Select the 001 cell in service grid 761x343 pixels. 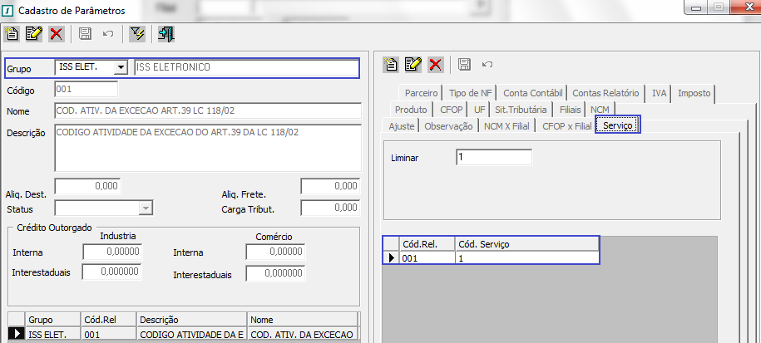pos(427,258)
